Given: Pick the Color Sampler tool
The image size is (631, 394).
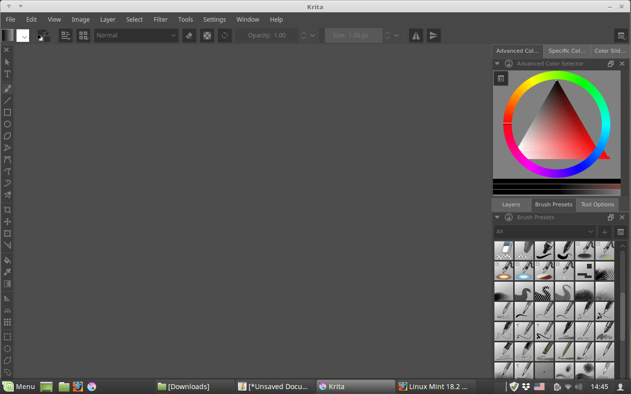Looking at the screenshot, I should [x=7, y=272].
